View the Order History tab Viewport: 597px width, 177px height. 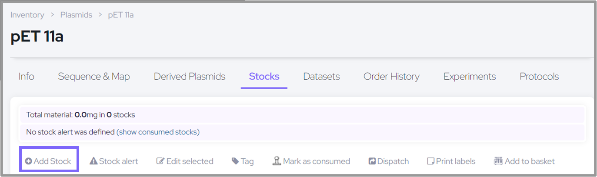(391, 77)
